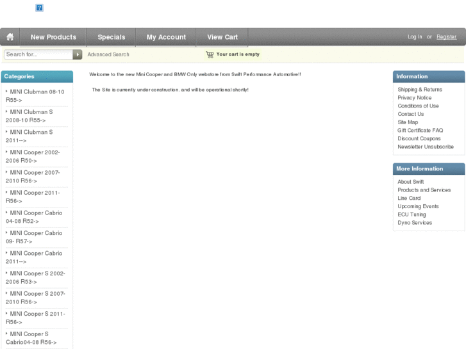Image resolution: width=466 pixels, height=349 pixels.
Task: Click the Log In link
Action: 415,37
